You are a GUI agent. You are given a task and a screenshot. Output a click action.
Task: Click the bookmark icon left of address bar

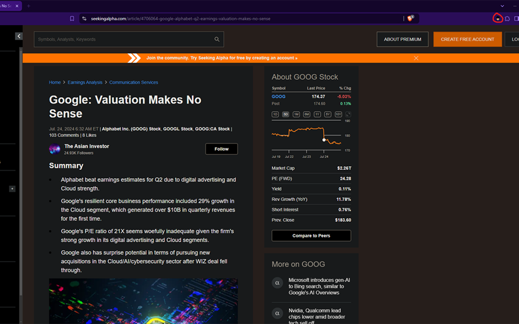pos(72,19)
